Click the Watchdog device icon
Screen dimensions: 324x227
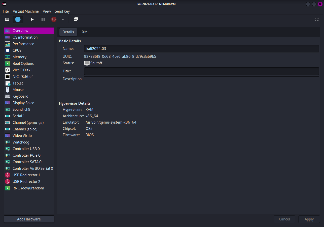[x=8, y=142]
